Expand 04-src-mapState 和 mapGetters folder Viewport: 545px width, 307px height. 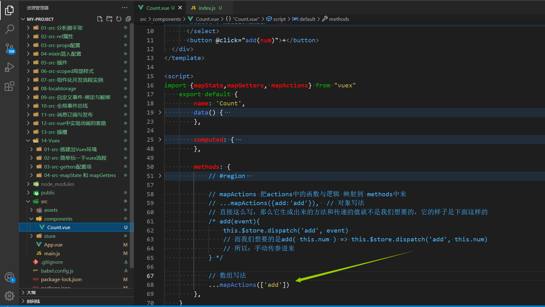click(x=31, y=175)
